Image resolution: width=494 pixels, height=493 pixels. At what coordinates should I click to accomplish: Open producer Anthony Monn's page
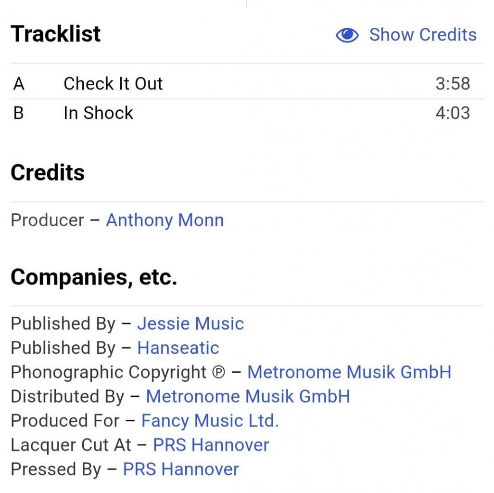(x=165, y=220)
